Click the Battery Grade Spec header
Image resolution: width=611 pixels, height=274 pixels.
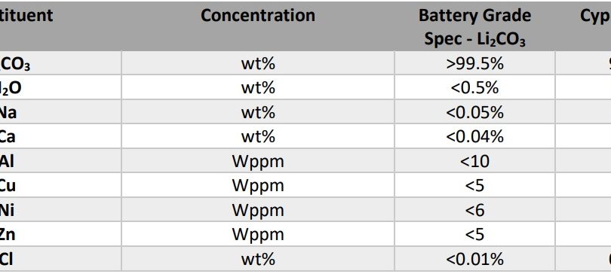point(474,27)
